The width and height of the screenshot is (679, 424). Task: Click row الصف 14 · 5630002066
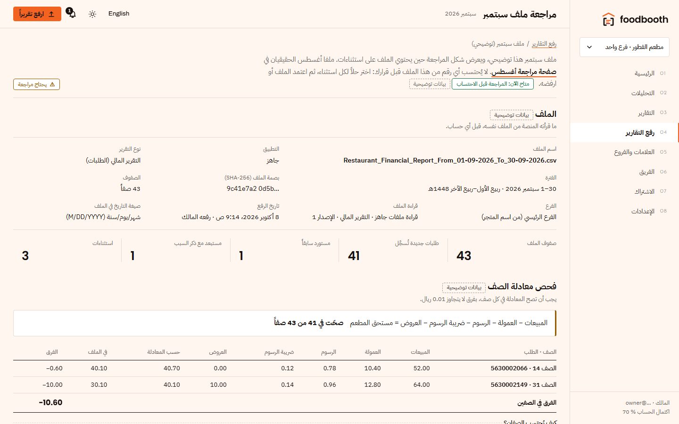tap(285, 368)
